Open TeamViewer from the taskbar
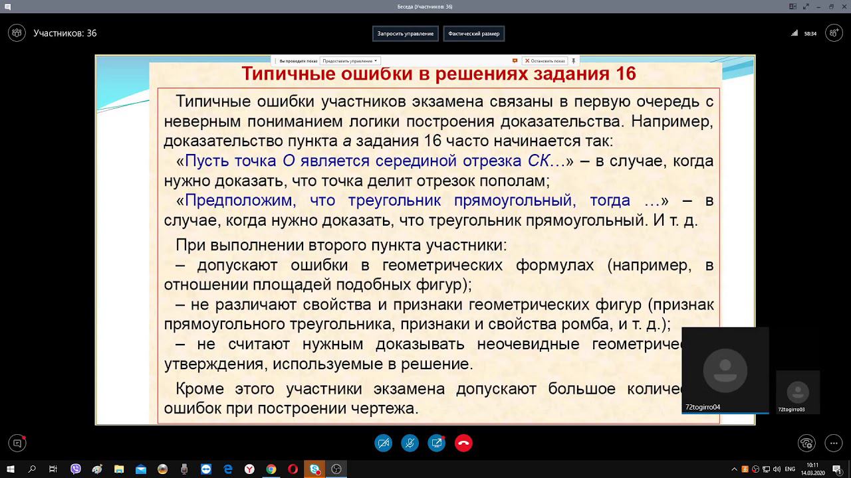 [206, 469]
